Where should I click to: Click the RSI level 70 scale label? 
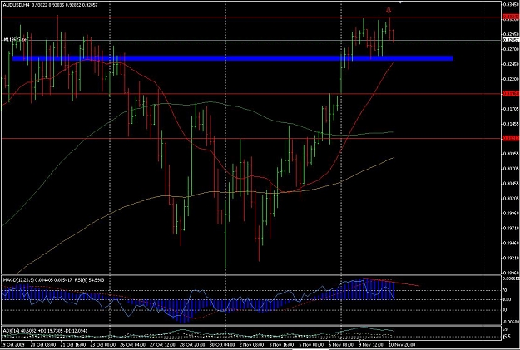(505, 290)
